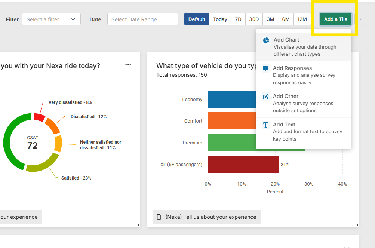Image resolution: width=375 pixels, height=248 pixels.
Task: Click the Add Text T icon
Action: click(266, 125)
